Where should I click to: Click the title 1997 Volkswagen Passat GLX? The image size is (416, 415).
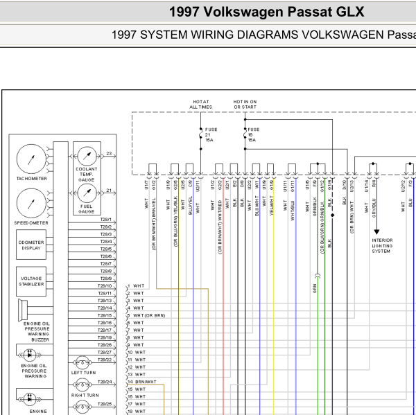[x=267, y=12]
